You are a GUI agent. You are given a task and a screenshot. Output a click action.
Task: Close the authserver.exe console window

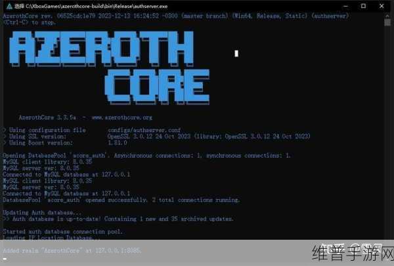click(382, 6)
